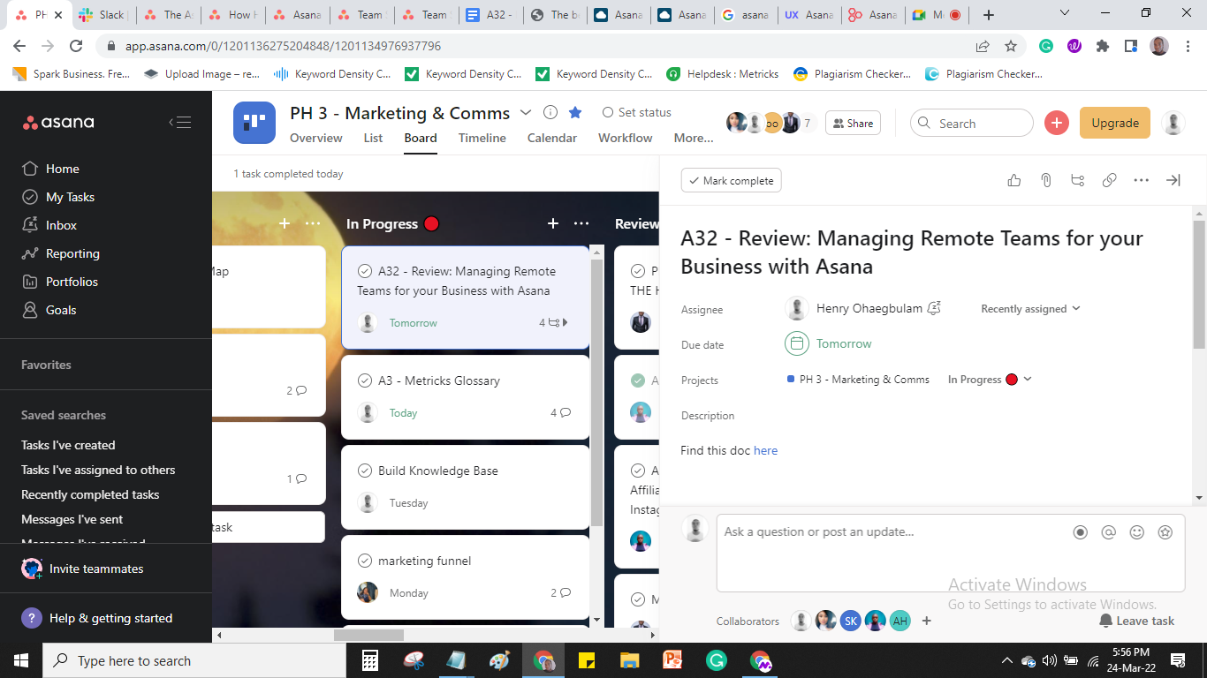Switch to the Workflow tab

tap(626, 138)
